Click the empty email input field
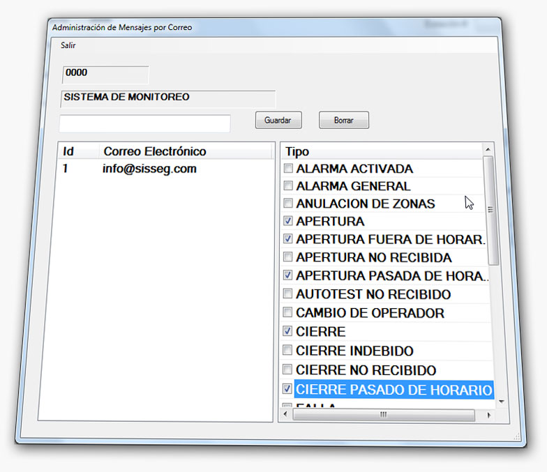Screen dimensions: 547x472 pyautogui.click(x=144, y=124)
